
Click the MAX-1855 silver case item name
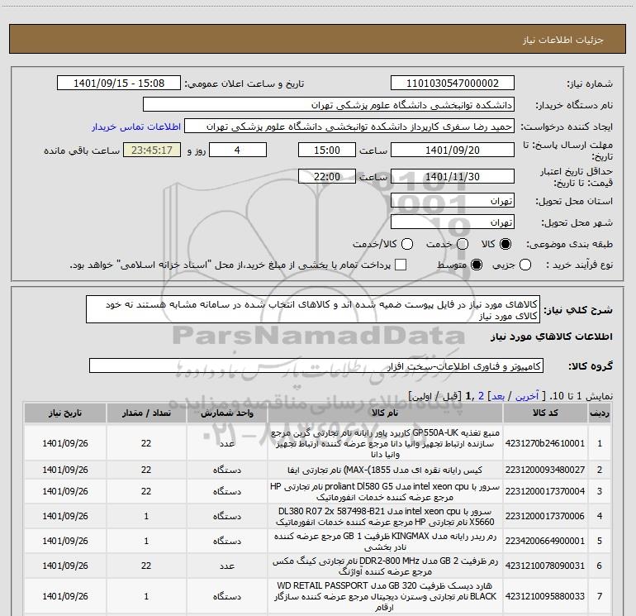click(385, 470)
